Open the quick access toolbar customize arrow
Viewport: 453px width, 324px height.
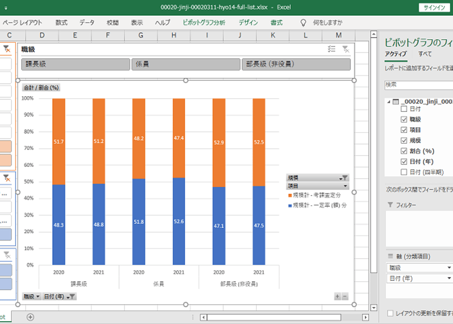pyautogui.click(x=6, y=8)
